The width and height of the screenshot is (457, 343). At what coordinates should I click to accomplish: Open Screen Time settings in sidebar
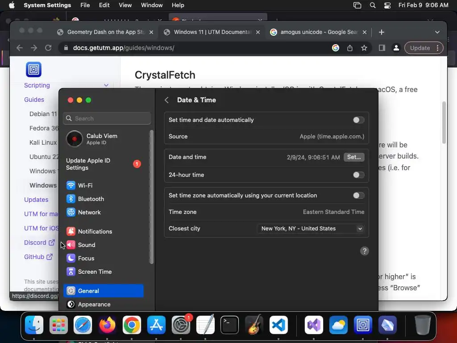pos(104,272)
